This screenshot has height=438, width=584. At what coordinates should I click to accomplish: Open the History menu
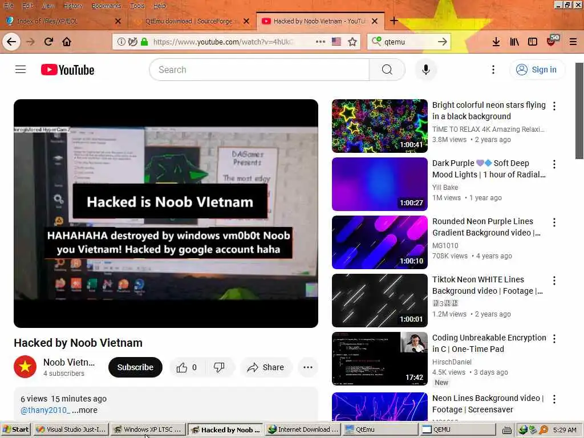[x=72, y=6]
